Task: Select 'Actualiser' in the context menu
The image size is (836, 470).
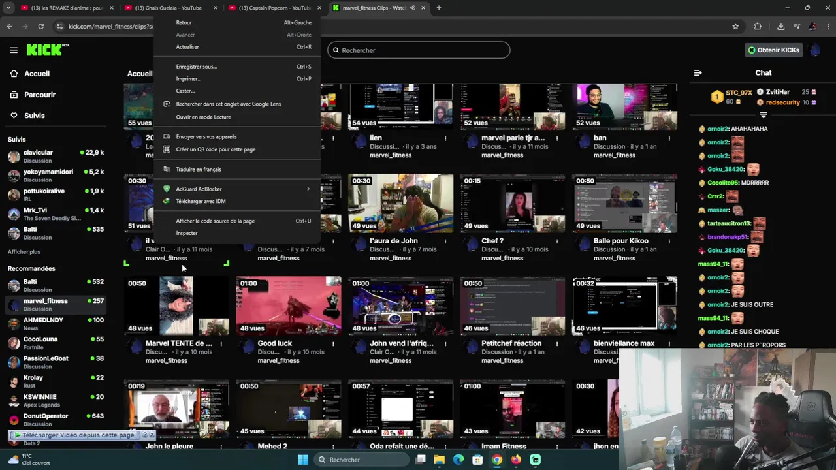Action: coord(237,47)
